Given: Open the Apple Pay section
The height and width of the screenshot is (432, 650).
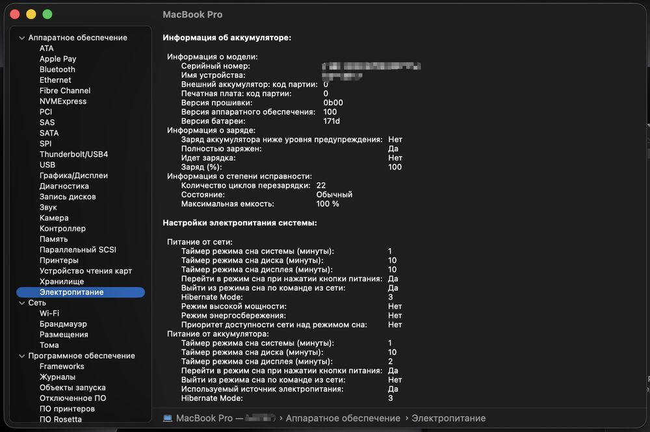Looking at the screenshot, I should [58, 59].
